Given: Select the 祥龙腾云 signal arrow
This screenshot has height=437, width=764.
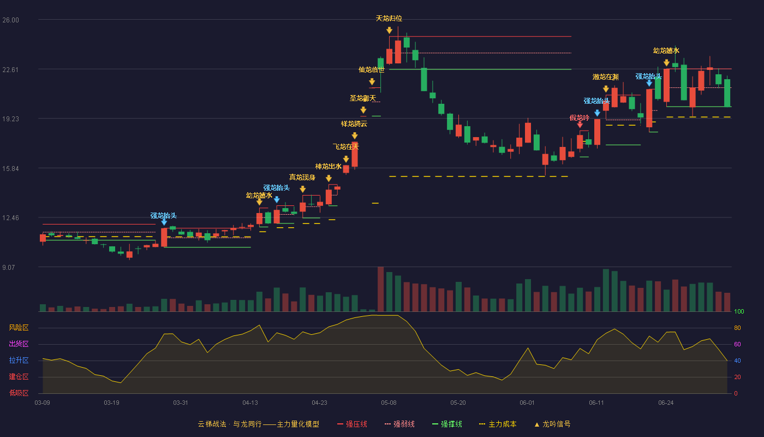Looking at the screenshot, I should 354,136.
